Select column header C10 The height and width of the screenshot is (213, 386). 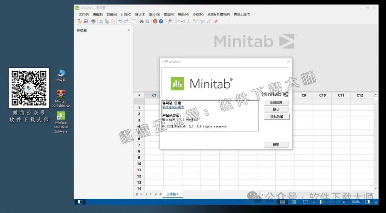click(x=322, y=95)
